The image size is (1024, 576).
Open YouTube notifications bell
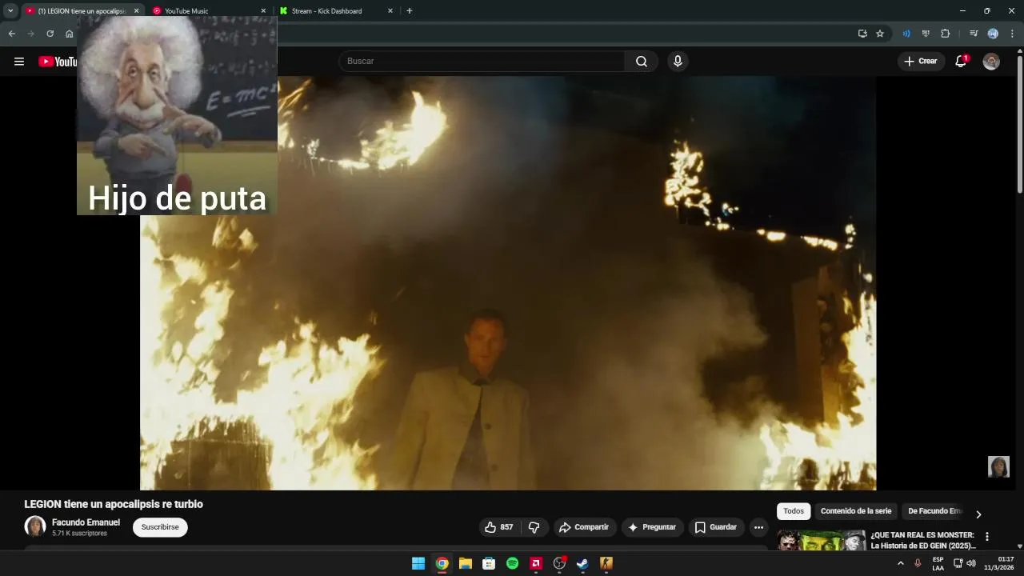(x=961, y=62)
